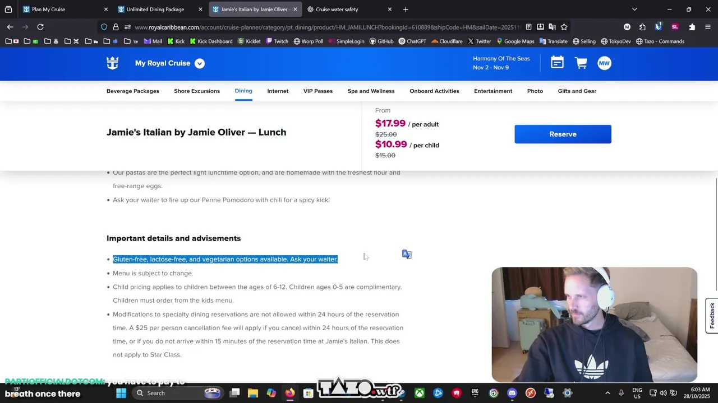Go back using the browser back arrow
Screen dimensions: 718x403
[10, 27]
